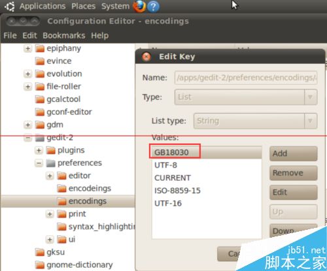Click the editor folder icon

pyautogui.click(x=61, y=176)
